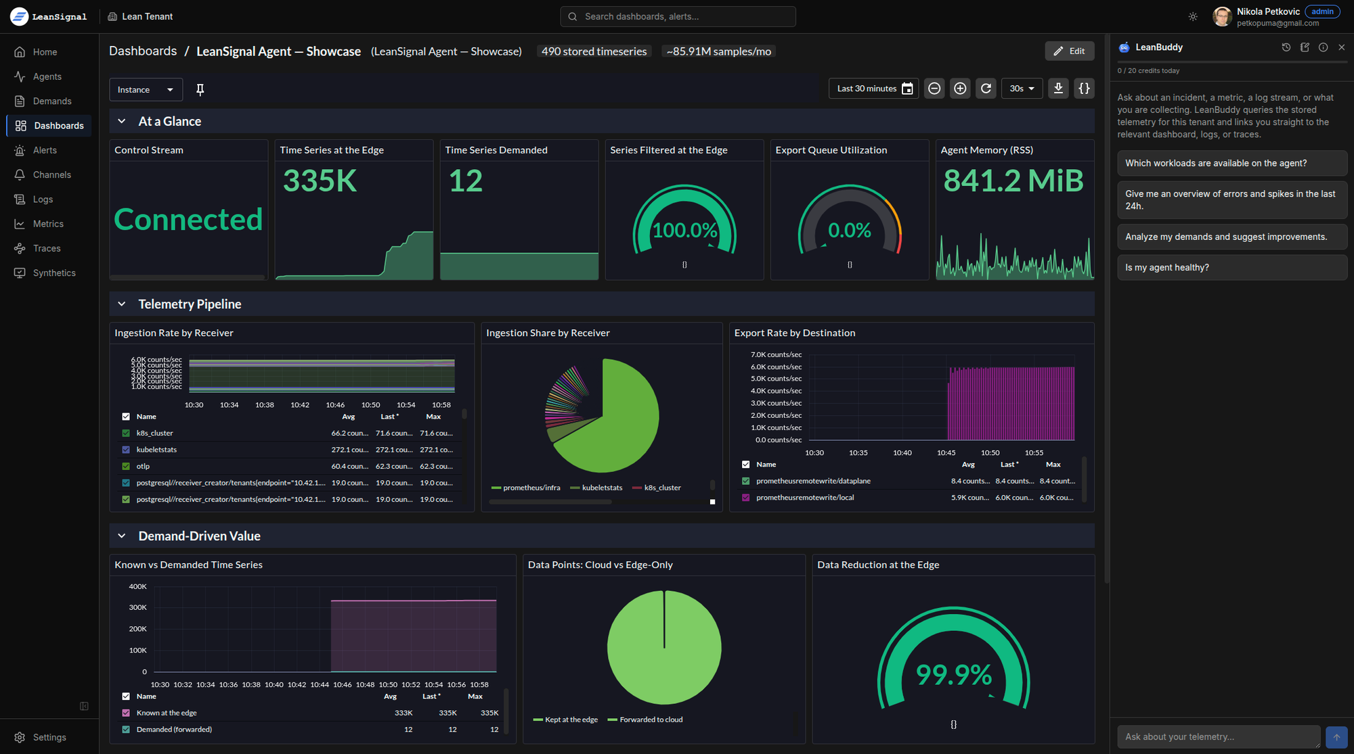Open the Synthetics sidebar icon
The image size is (1354, 754).
(20, 273)
